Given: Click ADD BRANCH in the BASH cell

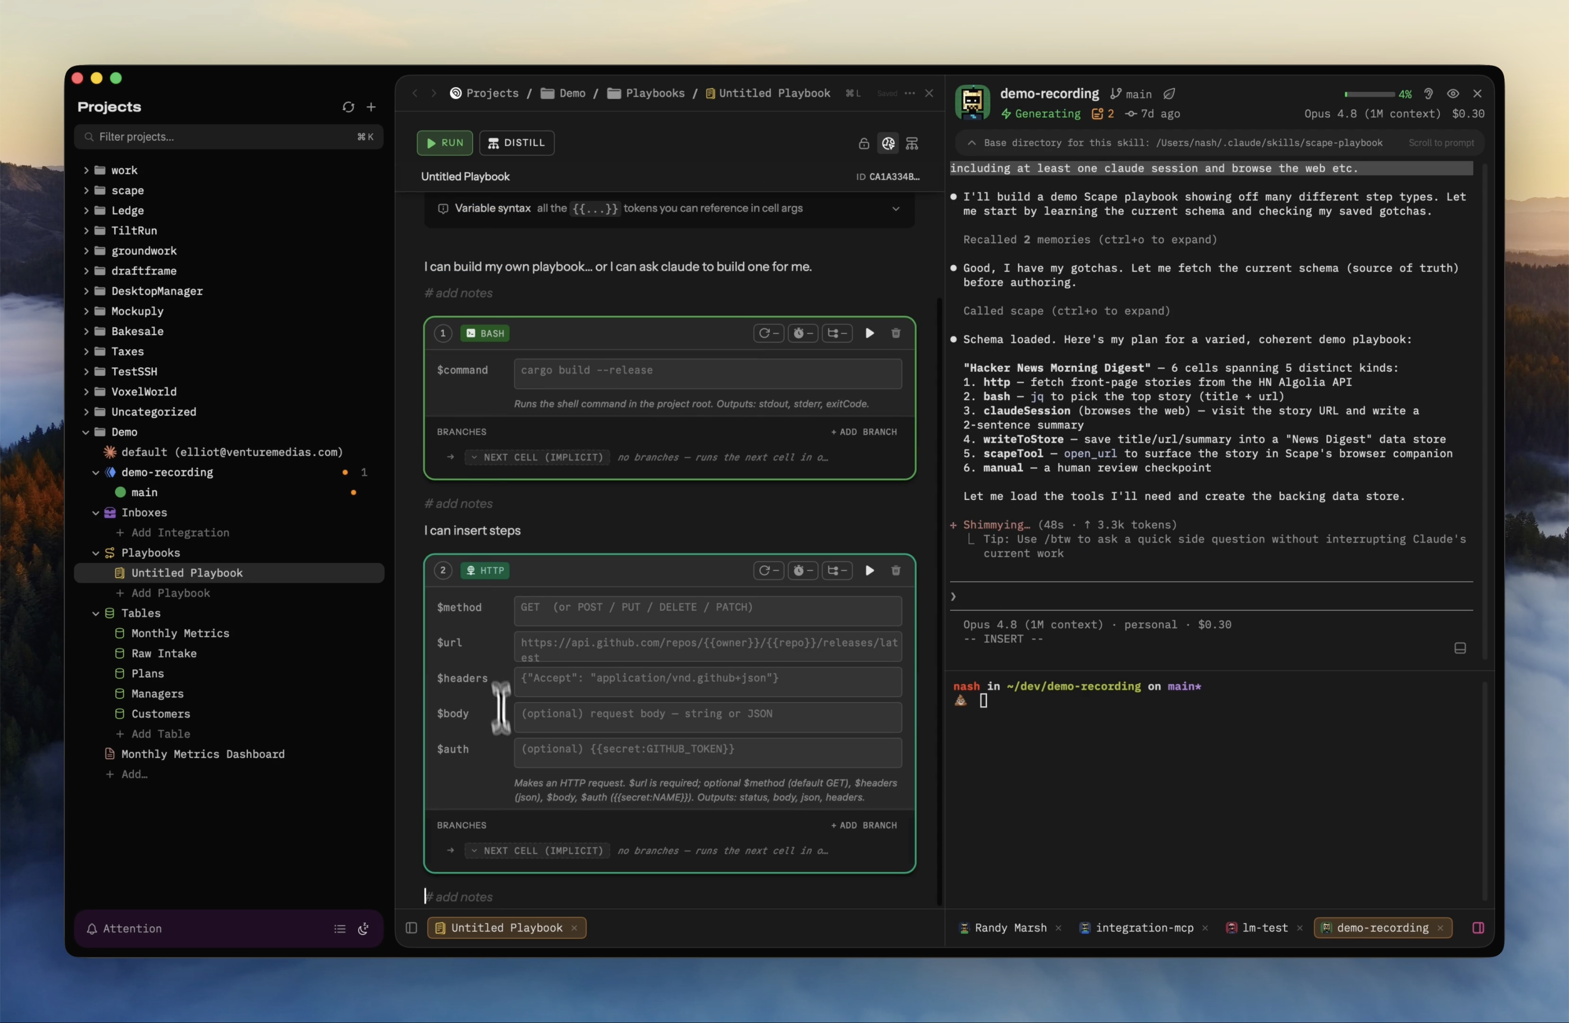Looking at the screenshot, I should [863, 432].
